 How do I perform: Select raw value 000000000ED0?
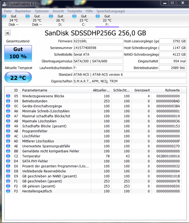pyautogui.click(x=168, y=186)
